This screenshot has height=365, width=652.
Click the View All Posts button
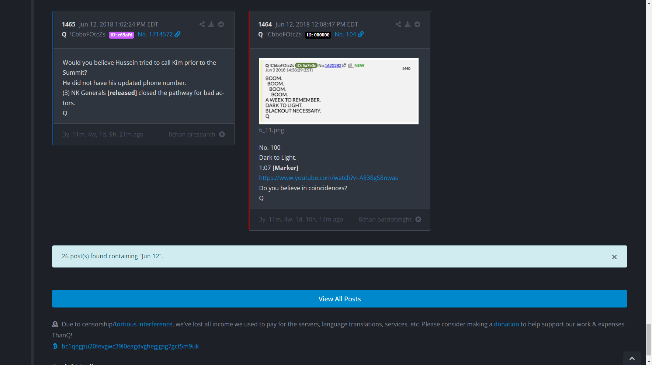[x=339, y=299]
